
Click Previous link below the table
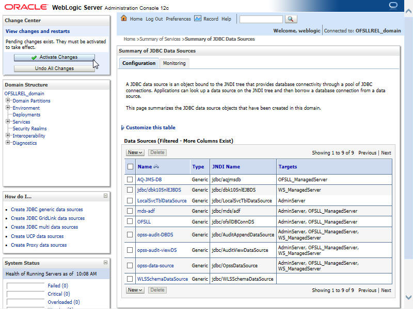point(367,290)
